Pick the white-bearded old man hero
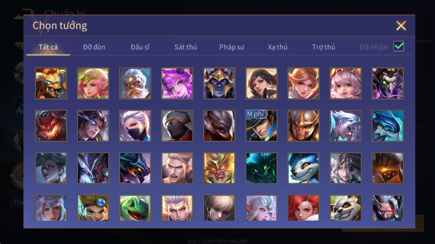Image resolution: width=435 pixels, height=244 pixels. point(135,83)
